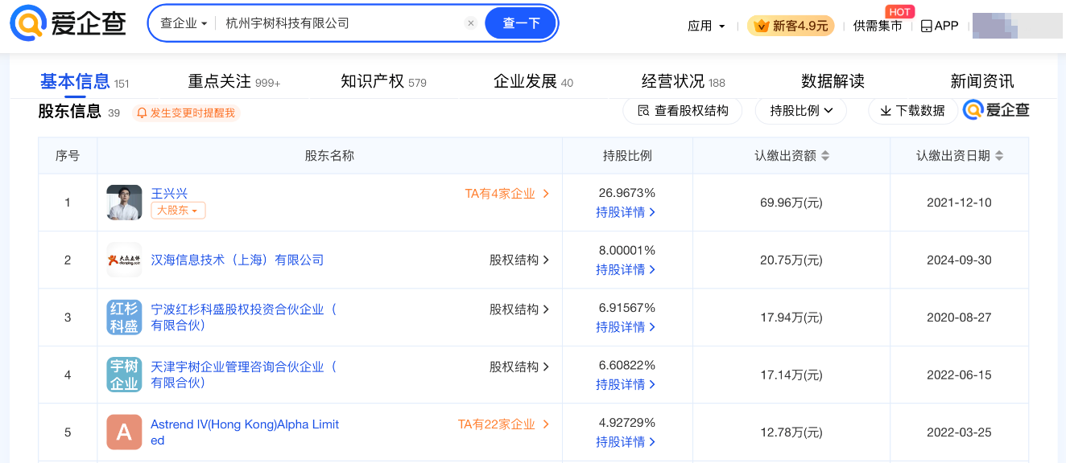This screenshot has width=1066, height=463.
Task: Clear the search box with the X icon
Action: pyautogui.click(x=471, y=23)
